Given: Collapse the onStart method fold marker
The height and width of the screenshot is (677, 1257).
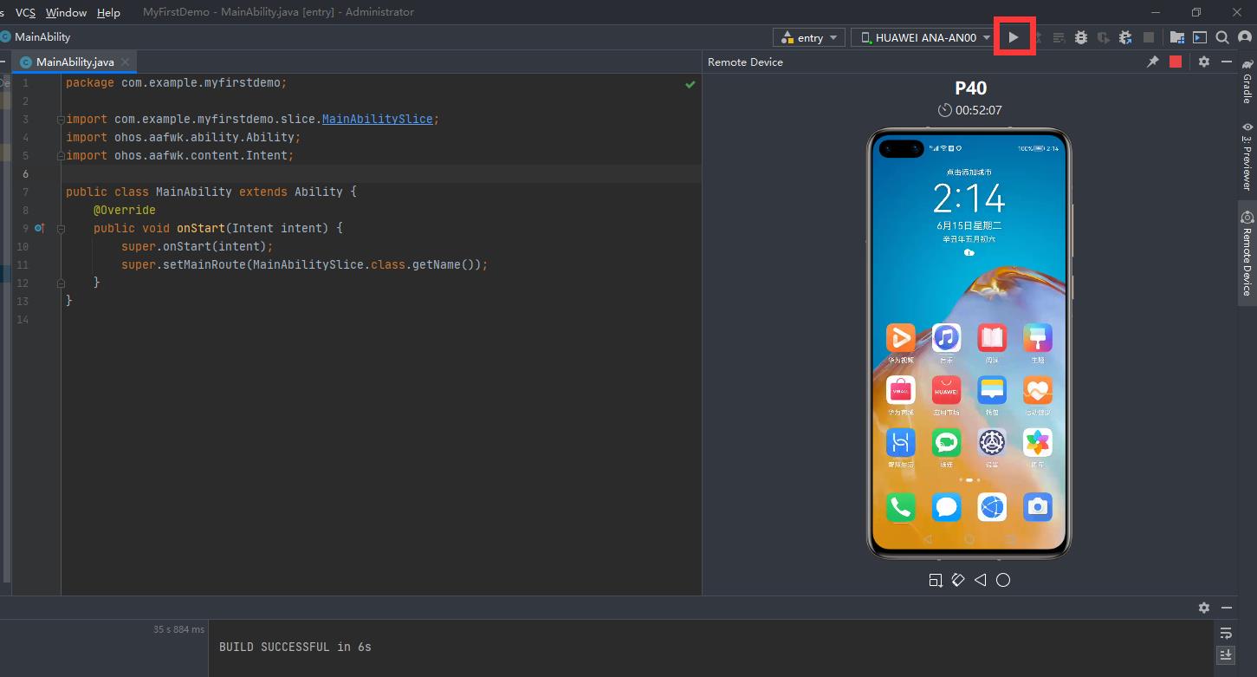Looking at the screenshot, I should click(x=61, y=229).
